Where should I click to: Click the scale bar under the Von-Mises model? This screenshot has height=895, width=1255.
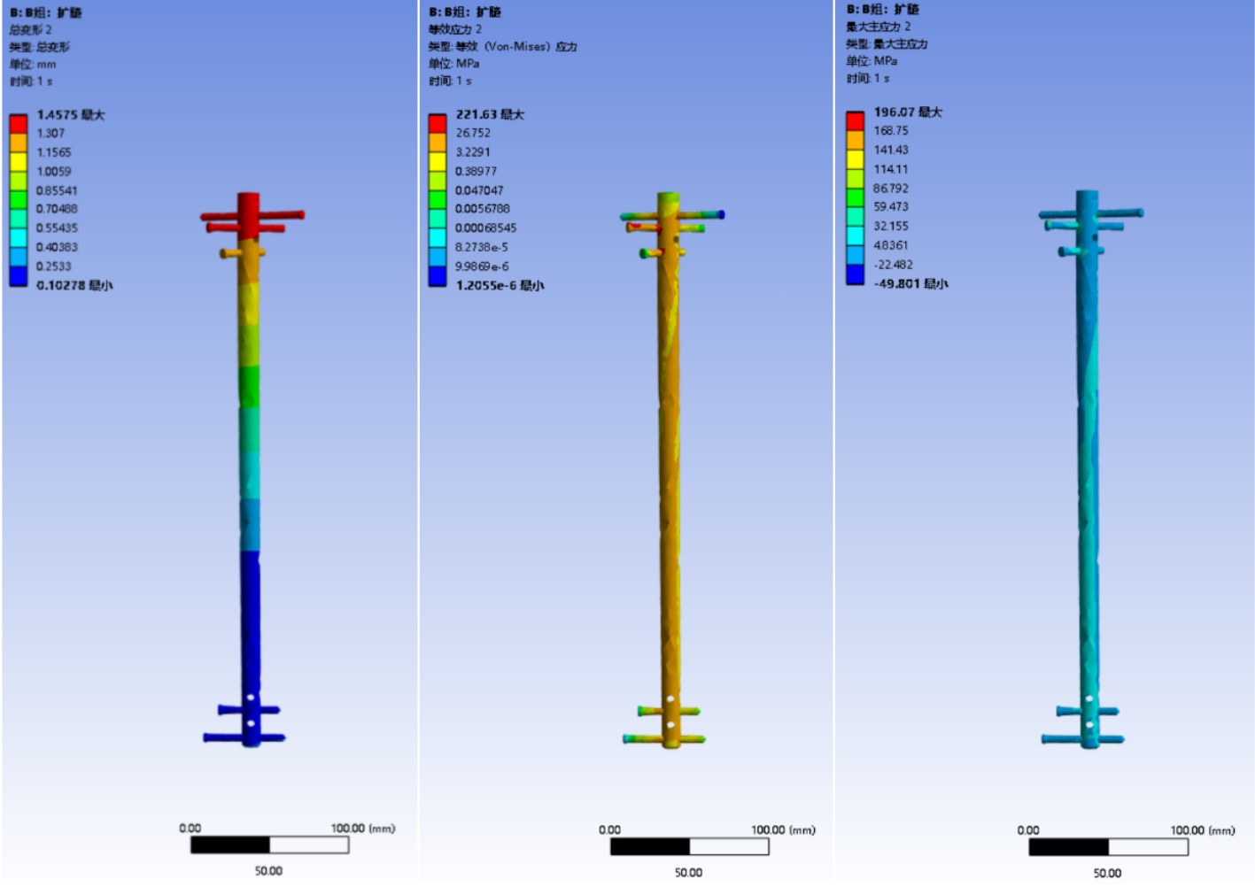tap(689, 847)
